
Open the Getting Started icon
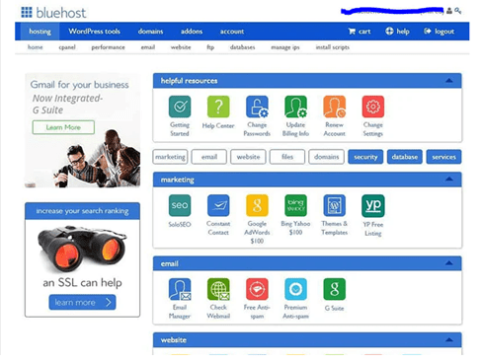[x=180, y=107]
